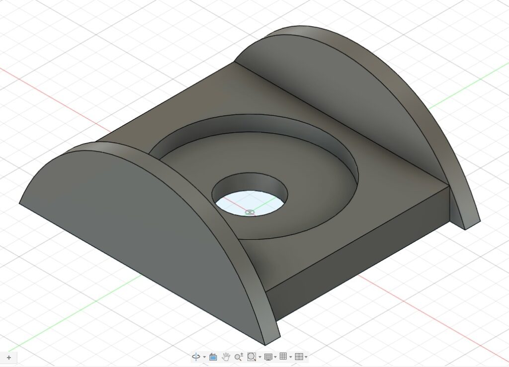
Task: Open the Orbit type dropdown arrow
Action: pyautogui.click(x=204, y=357)
